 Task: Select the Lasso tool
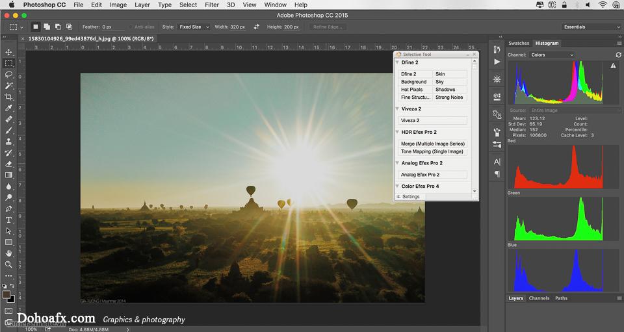coord(8,74)
